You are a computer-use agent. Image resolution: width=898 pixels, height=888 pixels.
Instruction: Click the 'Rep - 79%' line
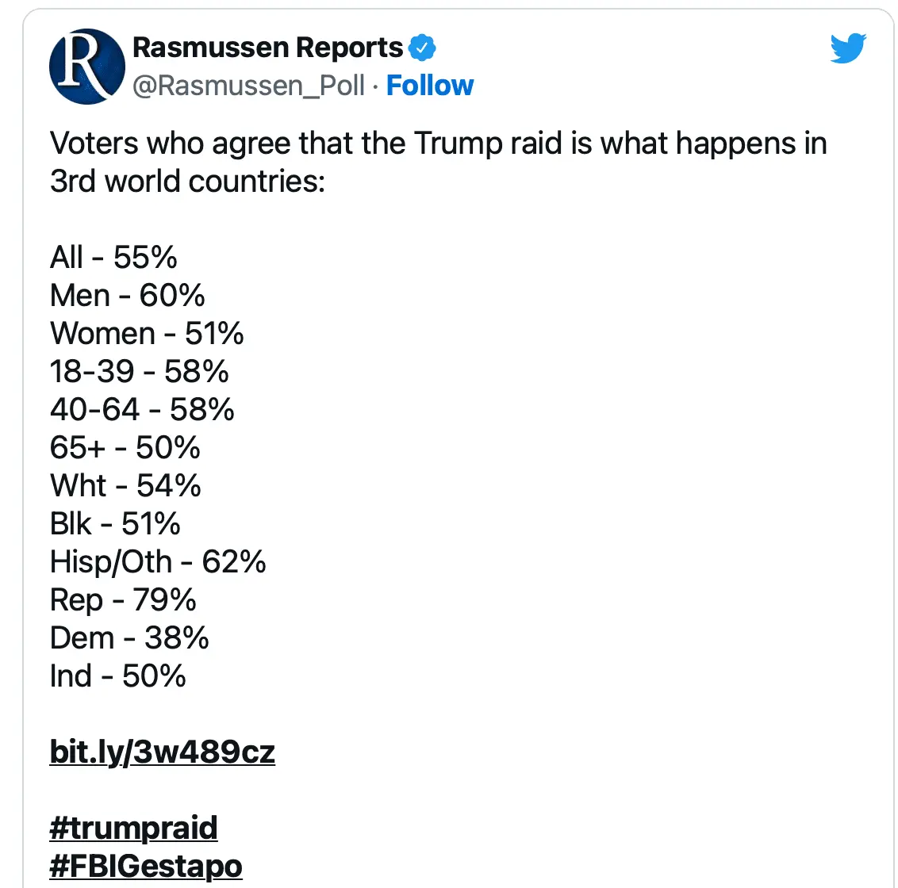(123, 599)
